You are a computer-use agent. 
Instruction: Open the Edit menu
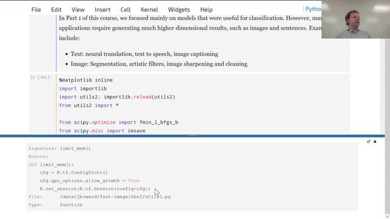click(x=56, y=10)
